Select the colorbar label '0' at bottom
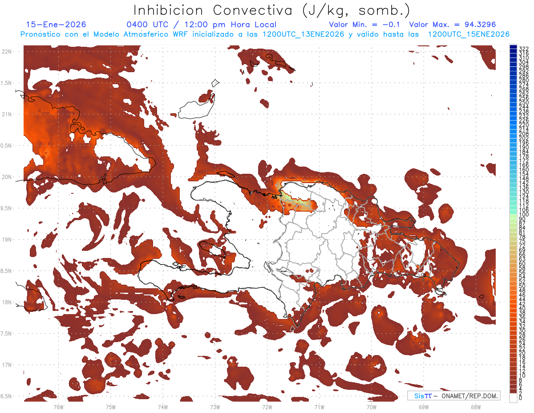This screenshot has width=534, height=413. (521, 398)
